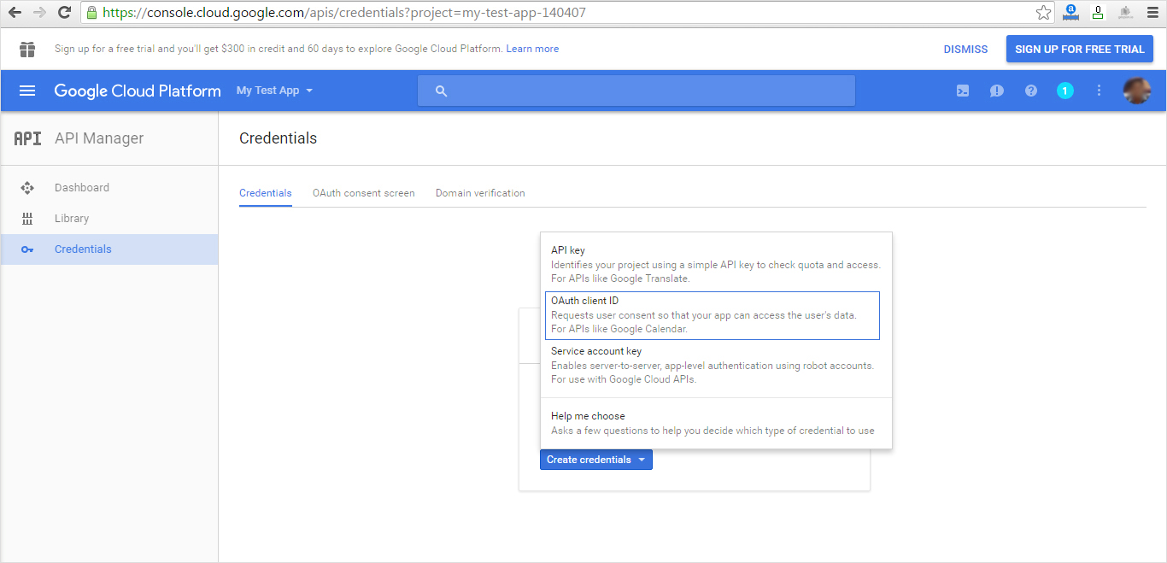Click the gift box icon in the trial banner
1167x563 pixels.
[x=27, y=49]
